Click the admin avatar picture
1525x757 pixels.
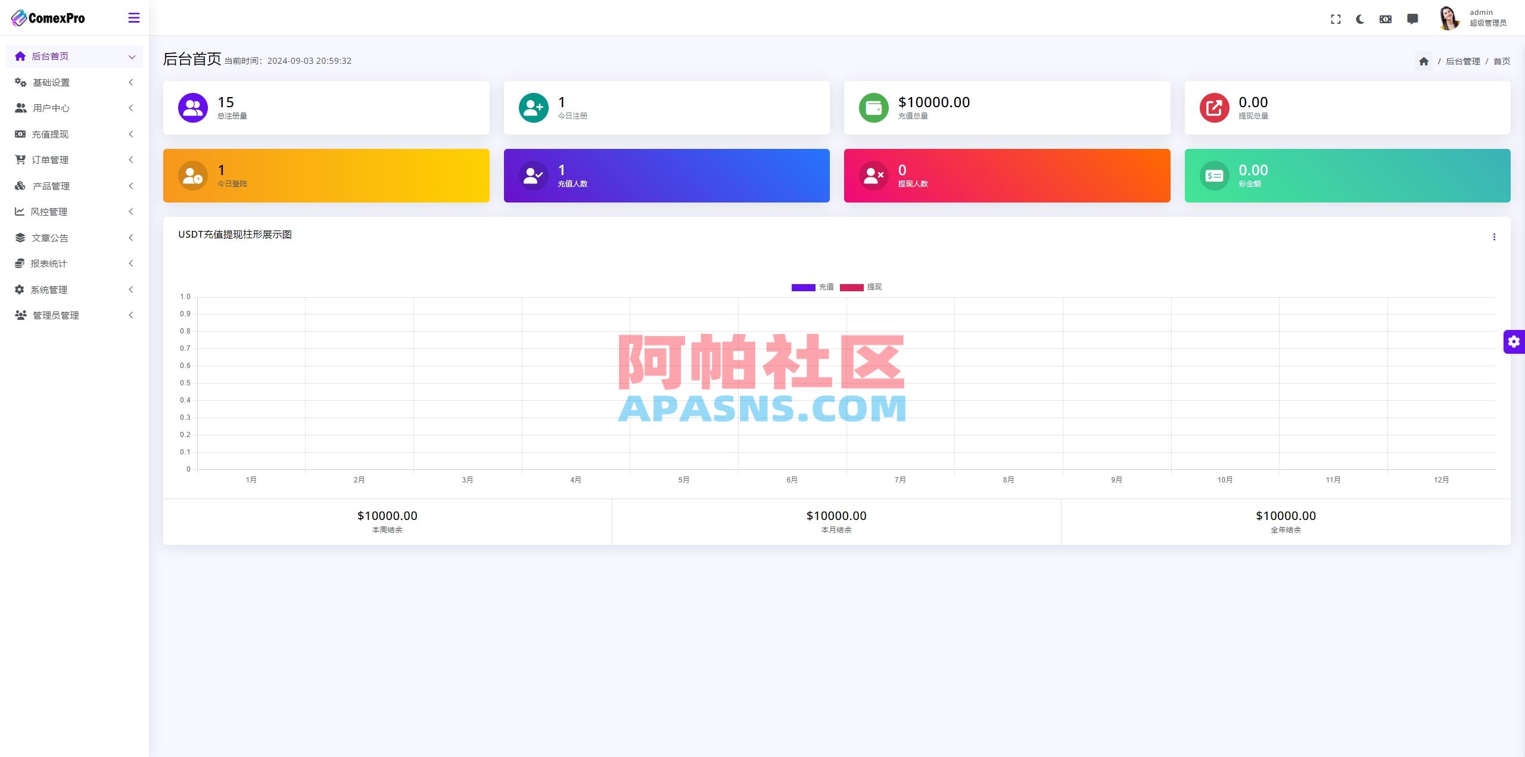pyautogui.click(x=1448, y=18)
